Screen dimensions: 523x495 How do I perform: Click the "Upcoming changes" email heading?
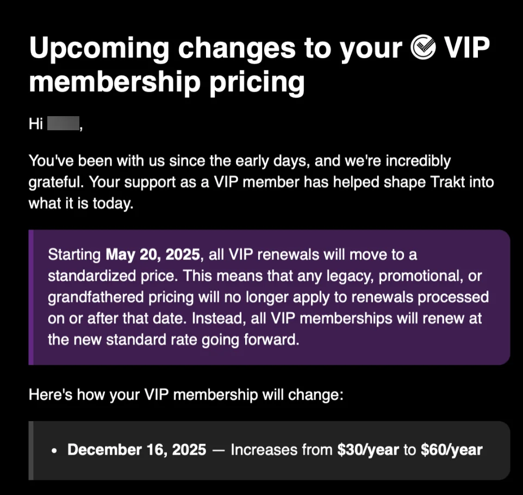(217, 49)
